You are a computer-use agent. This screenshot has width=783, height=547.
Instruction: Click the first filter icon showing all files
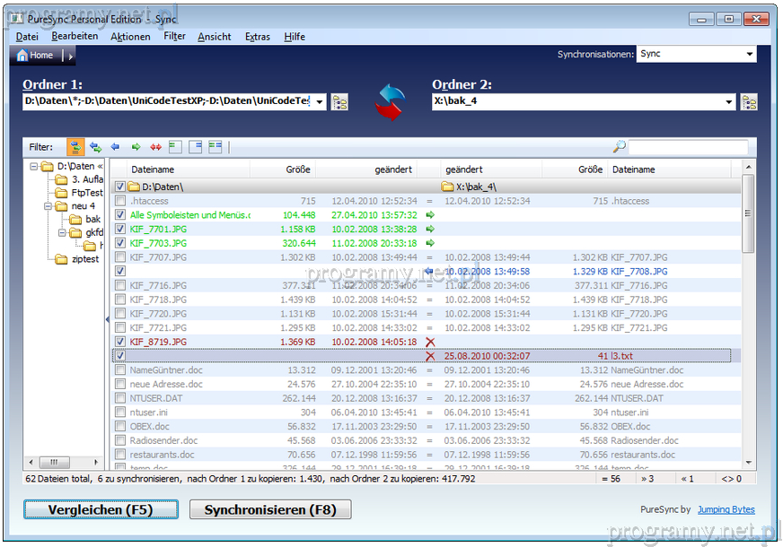(x=75, y=146)
